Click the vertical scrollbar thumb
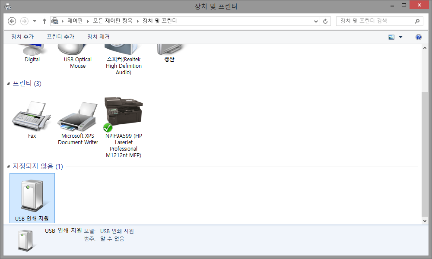Image resolution: width=432 pixels, height=259 pixels. (x=425, y=154)
